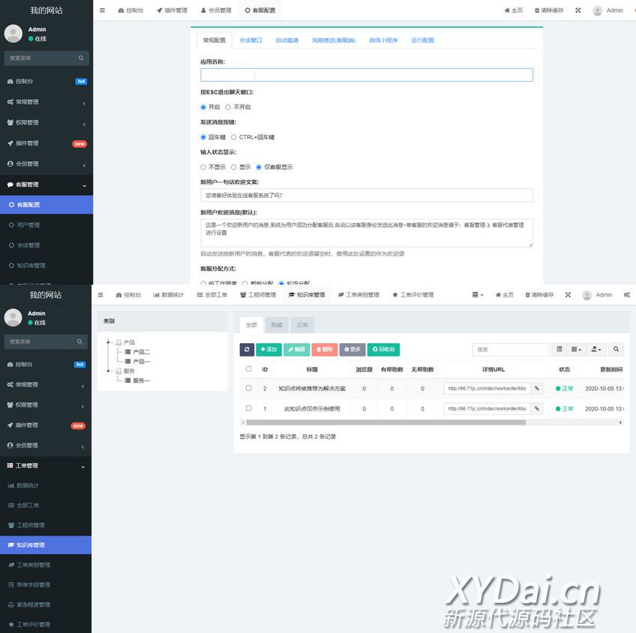Click the 回收站 button
This screenshot has height=633, width=636.
pyautogui.click(x=383, y=349)
